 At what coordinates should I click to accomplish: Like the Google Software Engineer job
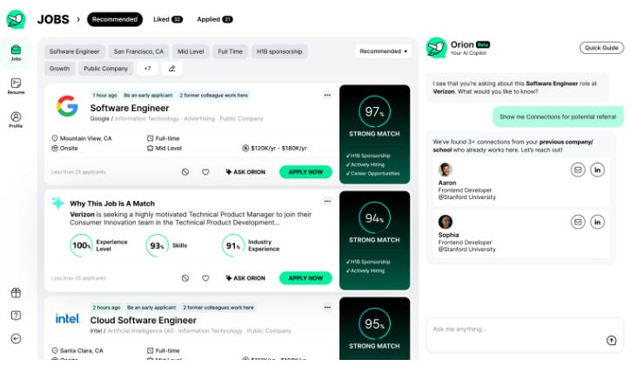pos(205,172)
